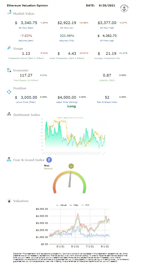Screen dimensions: 143x269
Task: Click the 'Usage' heading
Action: tap(18, 49)
